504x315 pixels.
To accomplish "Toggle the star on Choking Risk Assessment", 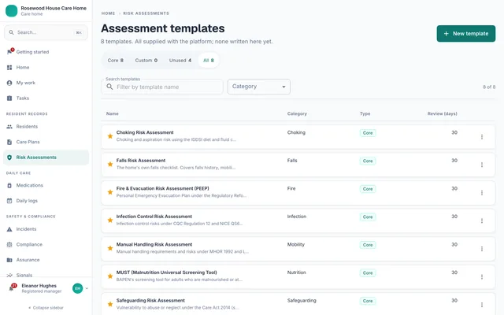I will coord(110,136).
